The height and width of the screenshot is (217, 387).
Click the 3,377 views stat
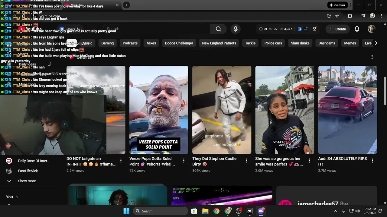click(x=286, y=29)
